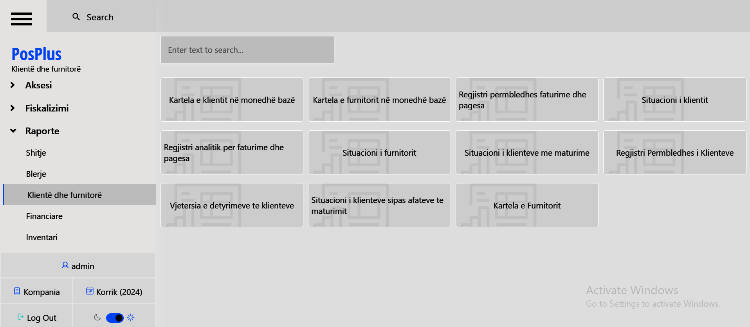Open the Financiare reports menu item
The width and height of the screenshot is (750, 327).
(44, 216)
